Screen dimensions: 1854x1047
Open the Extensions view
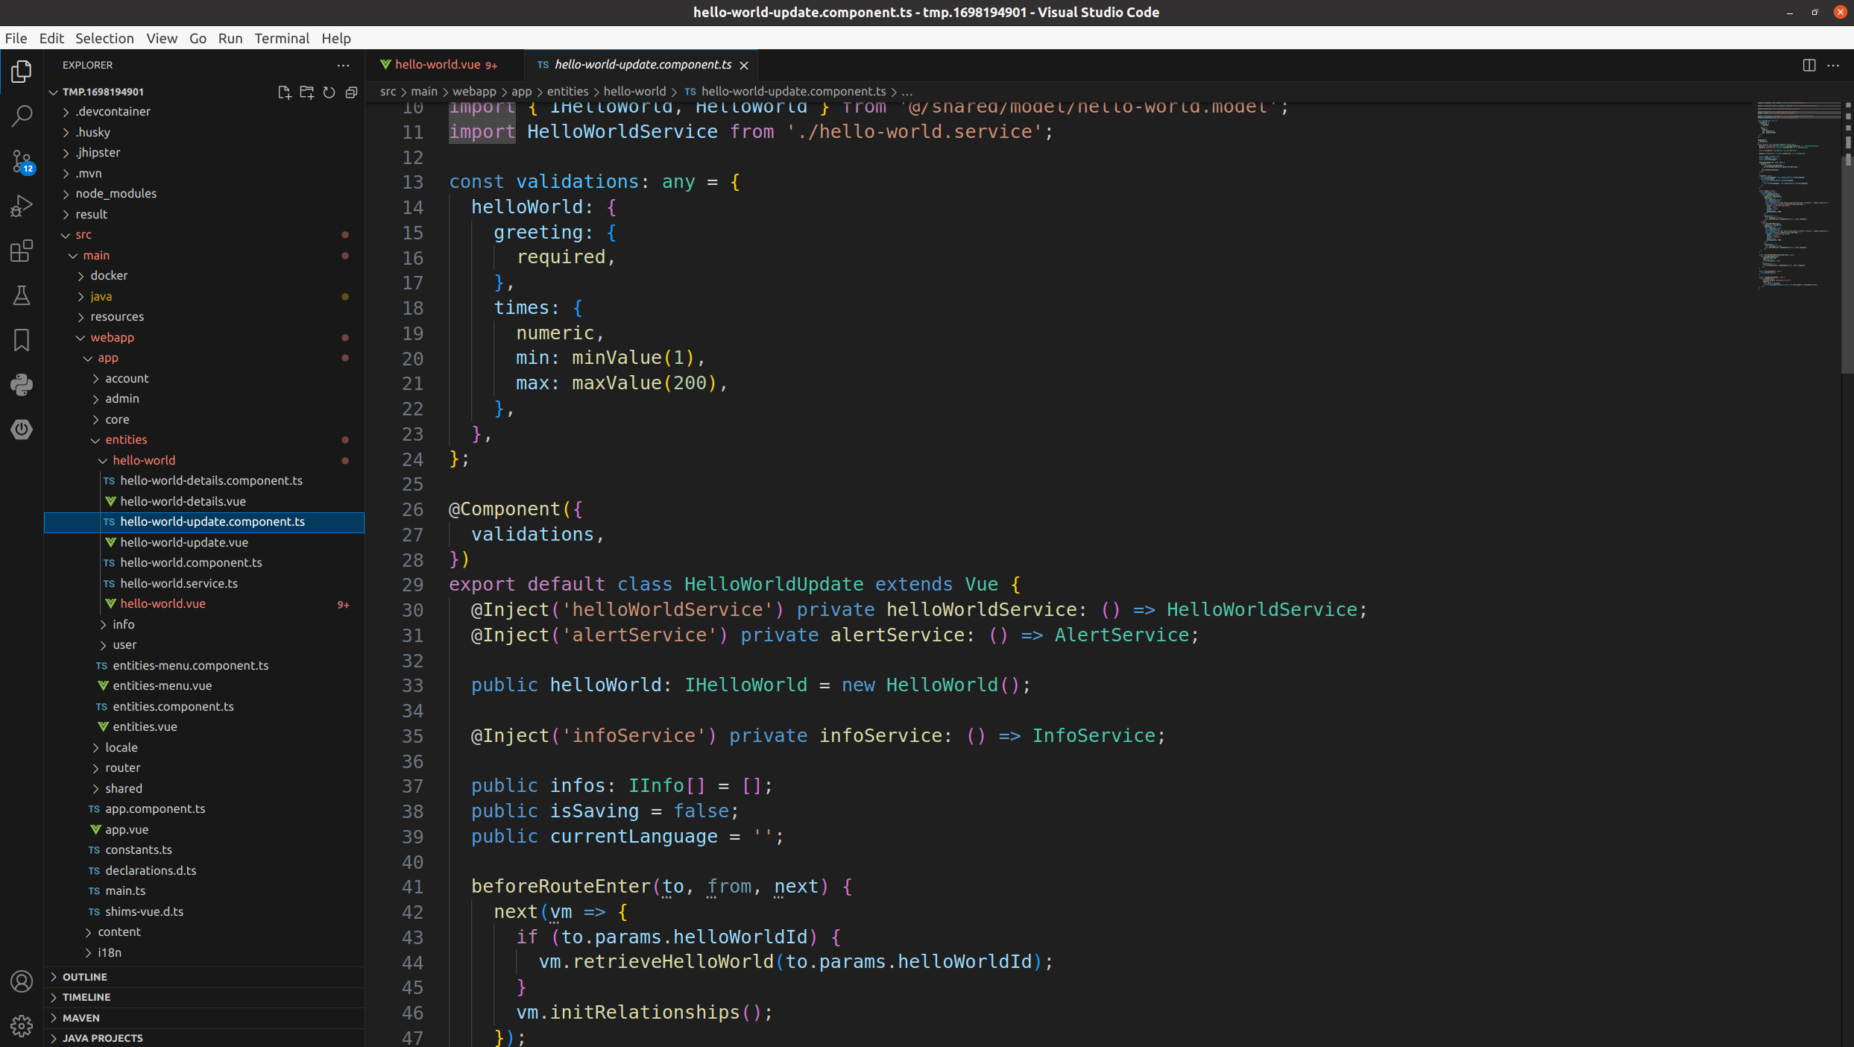[x=22, y=251]
